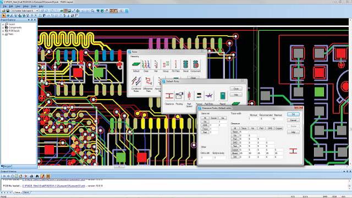Open the Group rules icon
Image resolution: width=352 pixels, height=198 pixels.
[166, 64]
